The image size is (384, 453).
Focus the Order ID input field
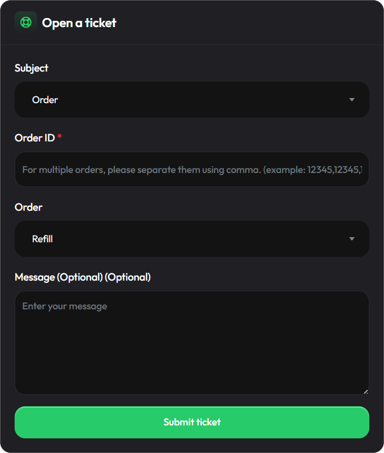tap(192, 169)
